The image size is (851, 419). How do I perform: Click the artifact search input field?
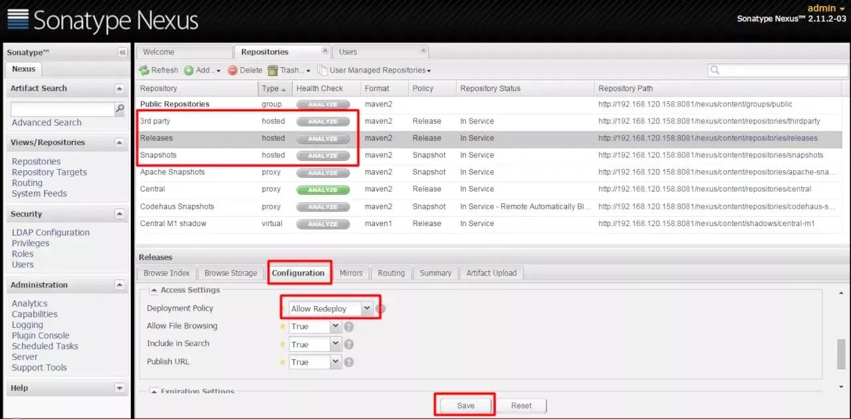(x=63, y=109)
